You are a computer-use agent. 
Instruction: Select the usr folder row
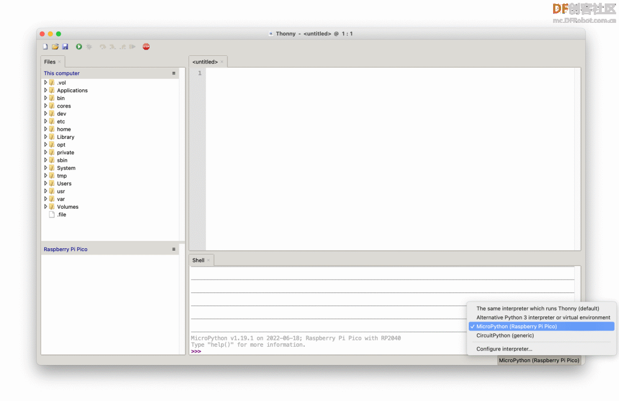pos(110,192)
